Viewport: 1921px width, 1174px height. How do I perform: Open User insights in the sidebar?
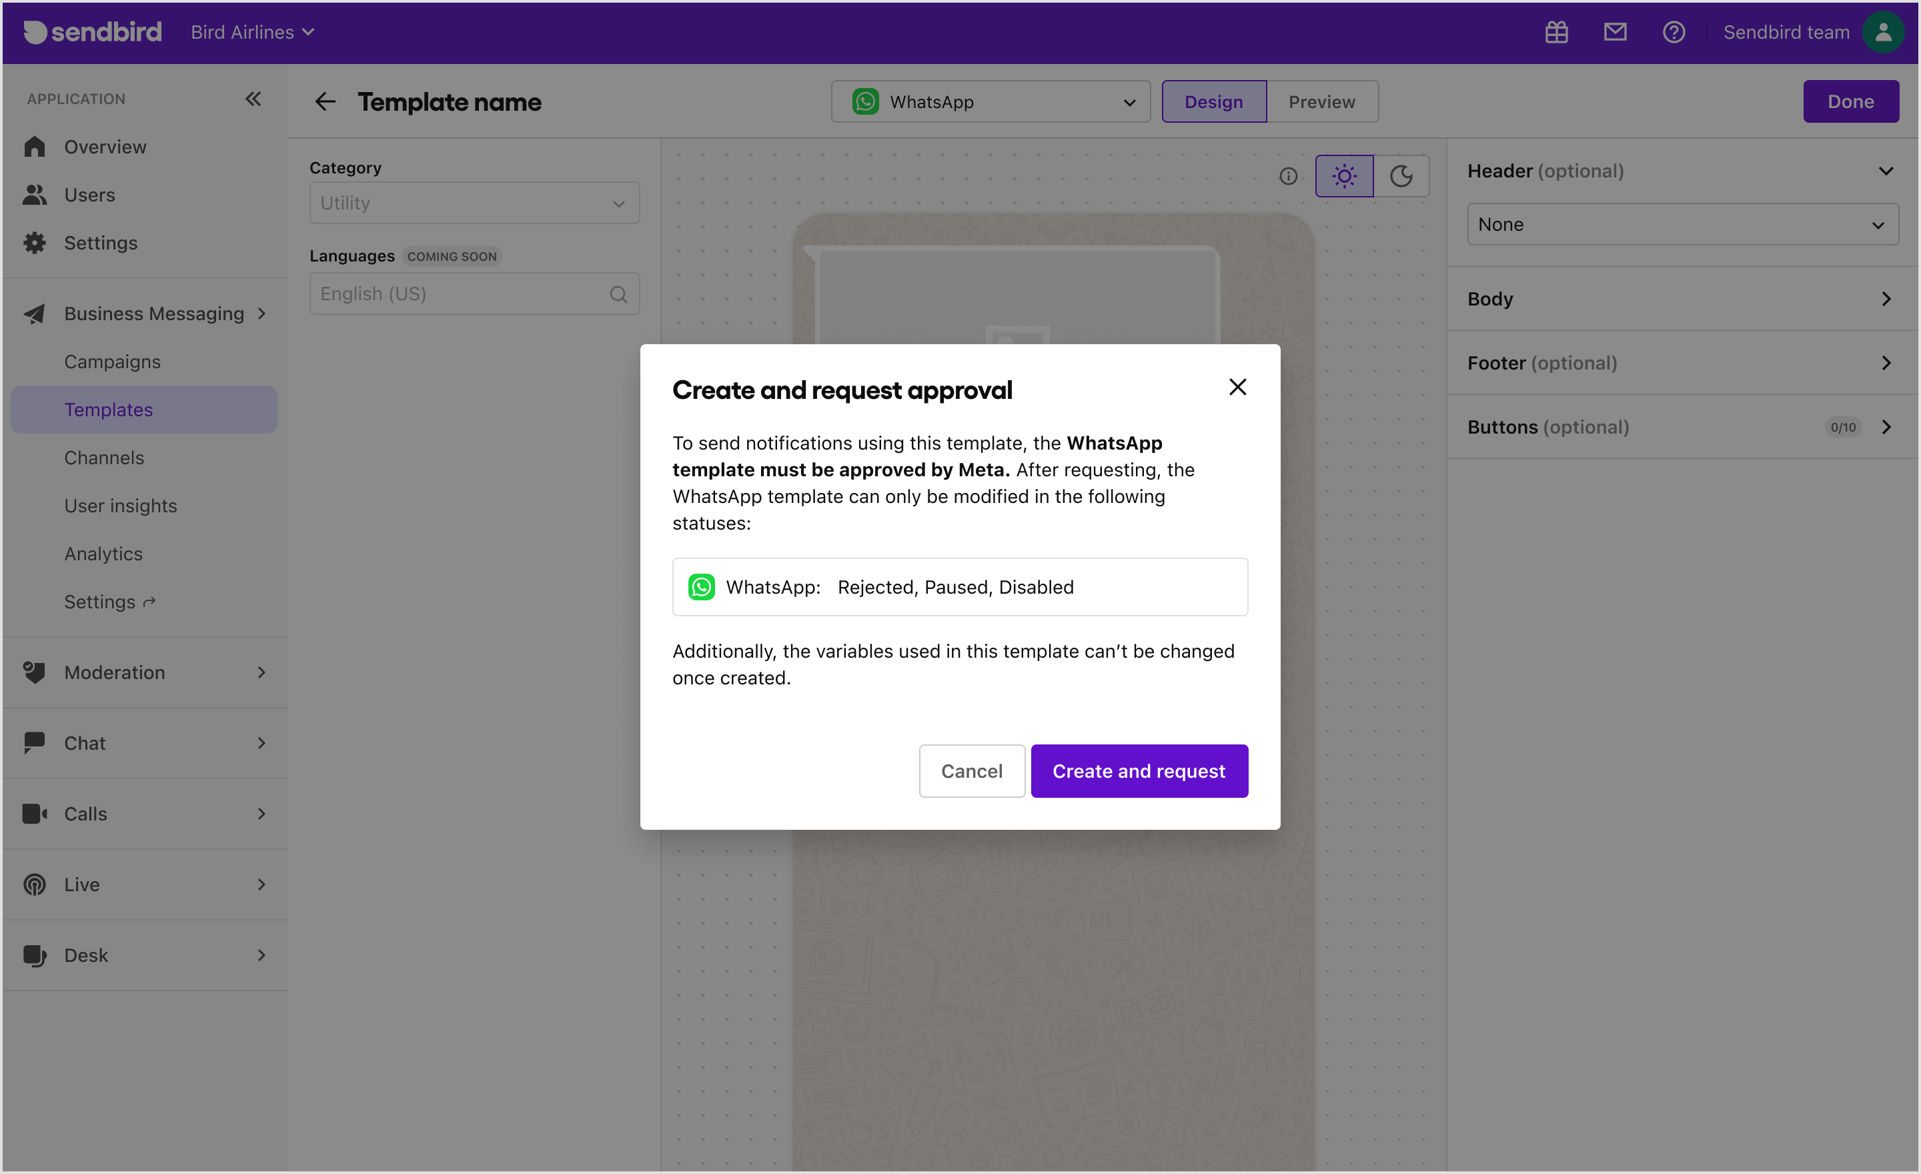(x=144, y=506)
